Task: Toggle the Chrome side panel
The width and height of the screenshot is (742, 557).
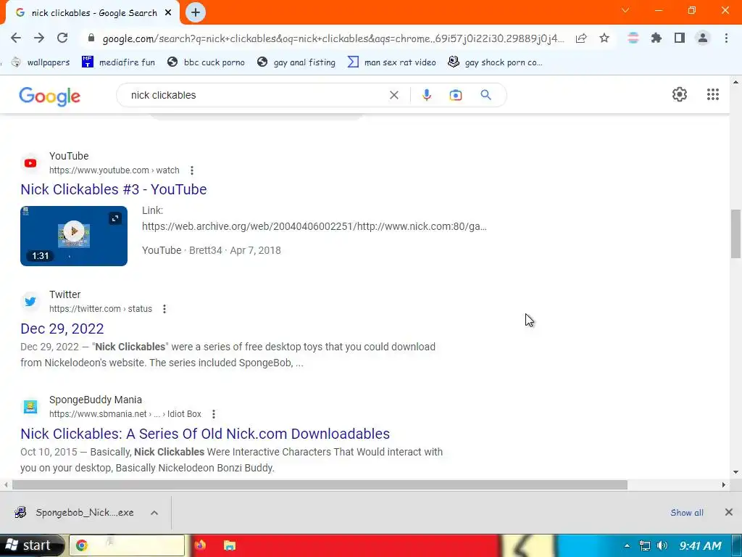Action: [680, 38]
